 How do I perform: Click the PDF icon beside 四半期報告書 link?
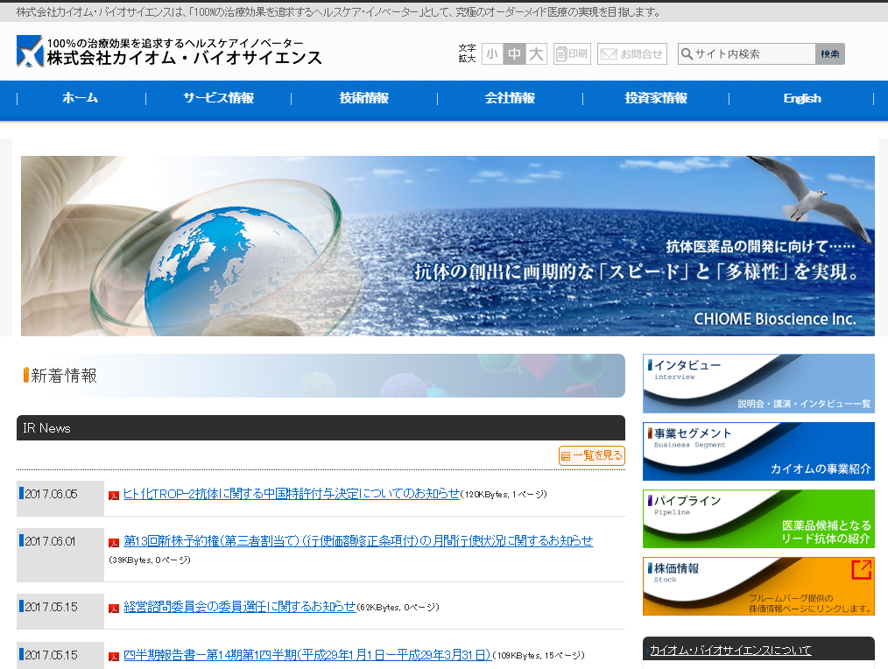(114, 656)
